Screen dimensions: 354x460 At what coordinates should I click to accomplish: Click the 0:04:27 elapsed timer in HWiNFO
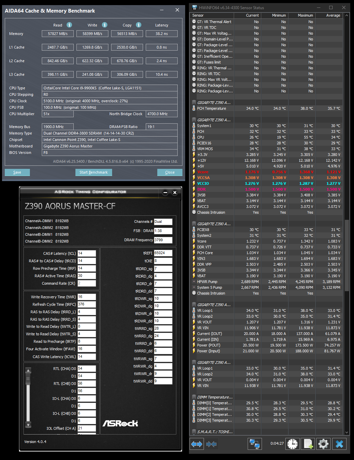pyautogui.click(x=277, y=443)
